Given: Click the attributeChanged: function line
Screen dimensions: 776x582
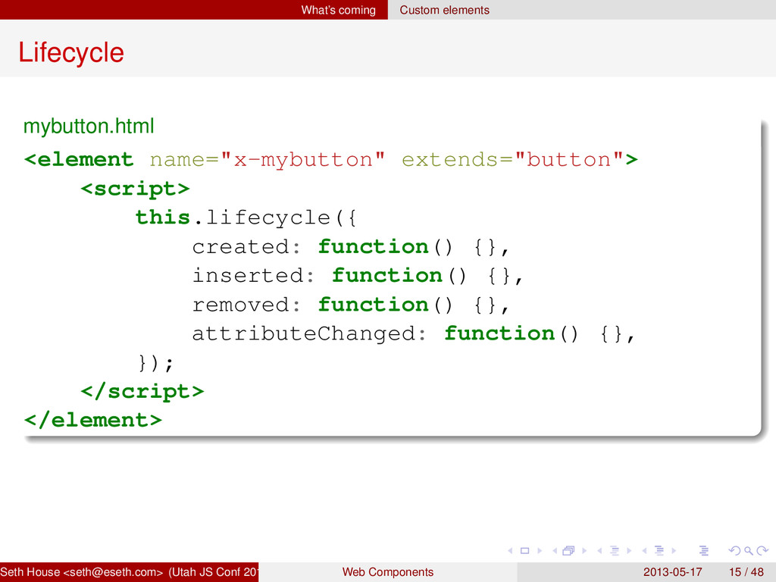Looking at the screenshot, I should point(414,333).
